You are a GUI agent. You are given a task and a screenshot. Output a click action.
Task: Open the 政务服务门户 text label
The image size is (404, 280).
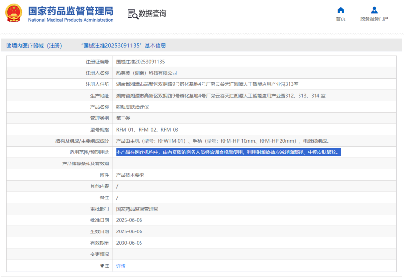(374, 19)
